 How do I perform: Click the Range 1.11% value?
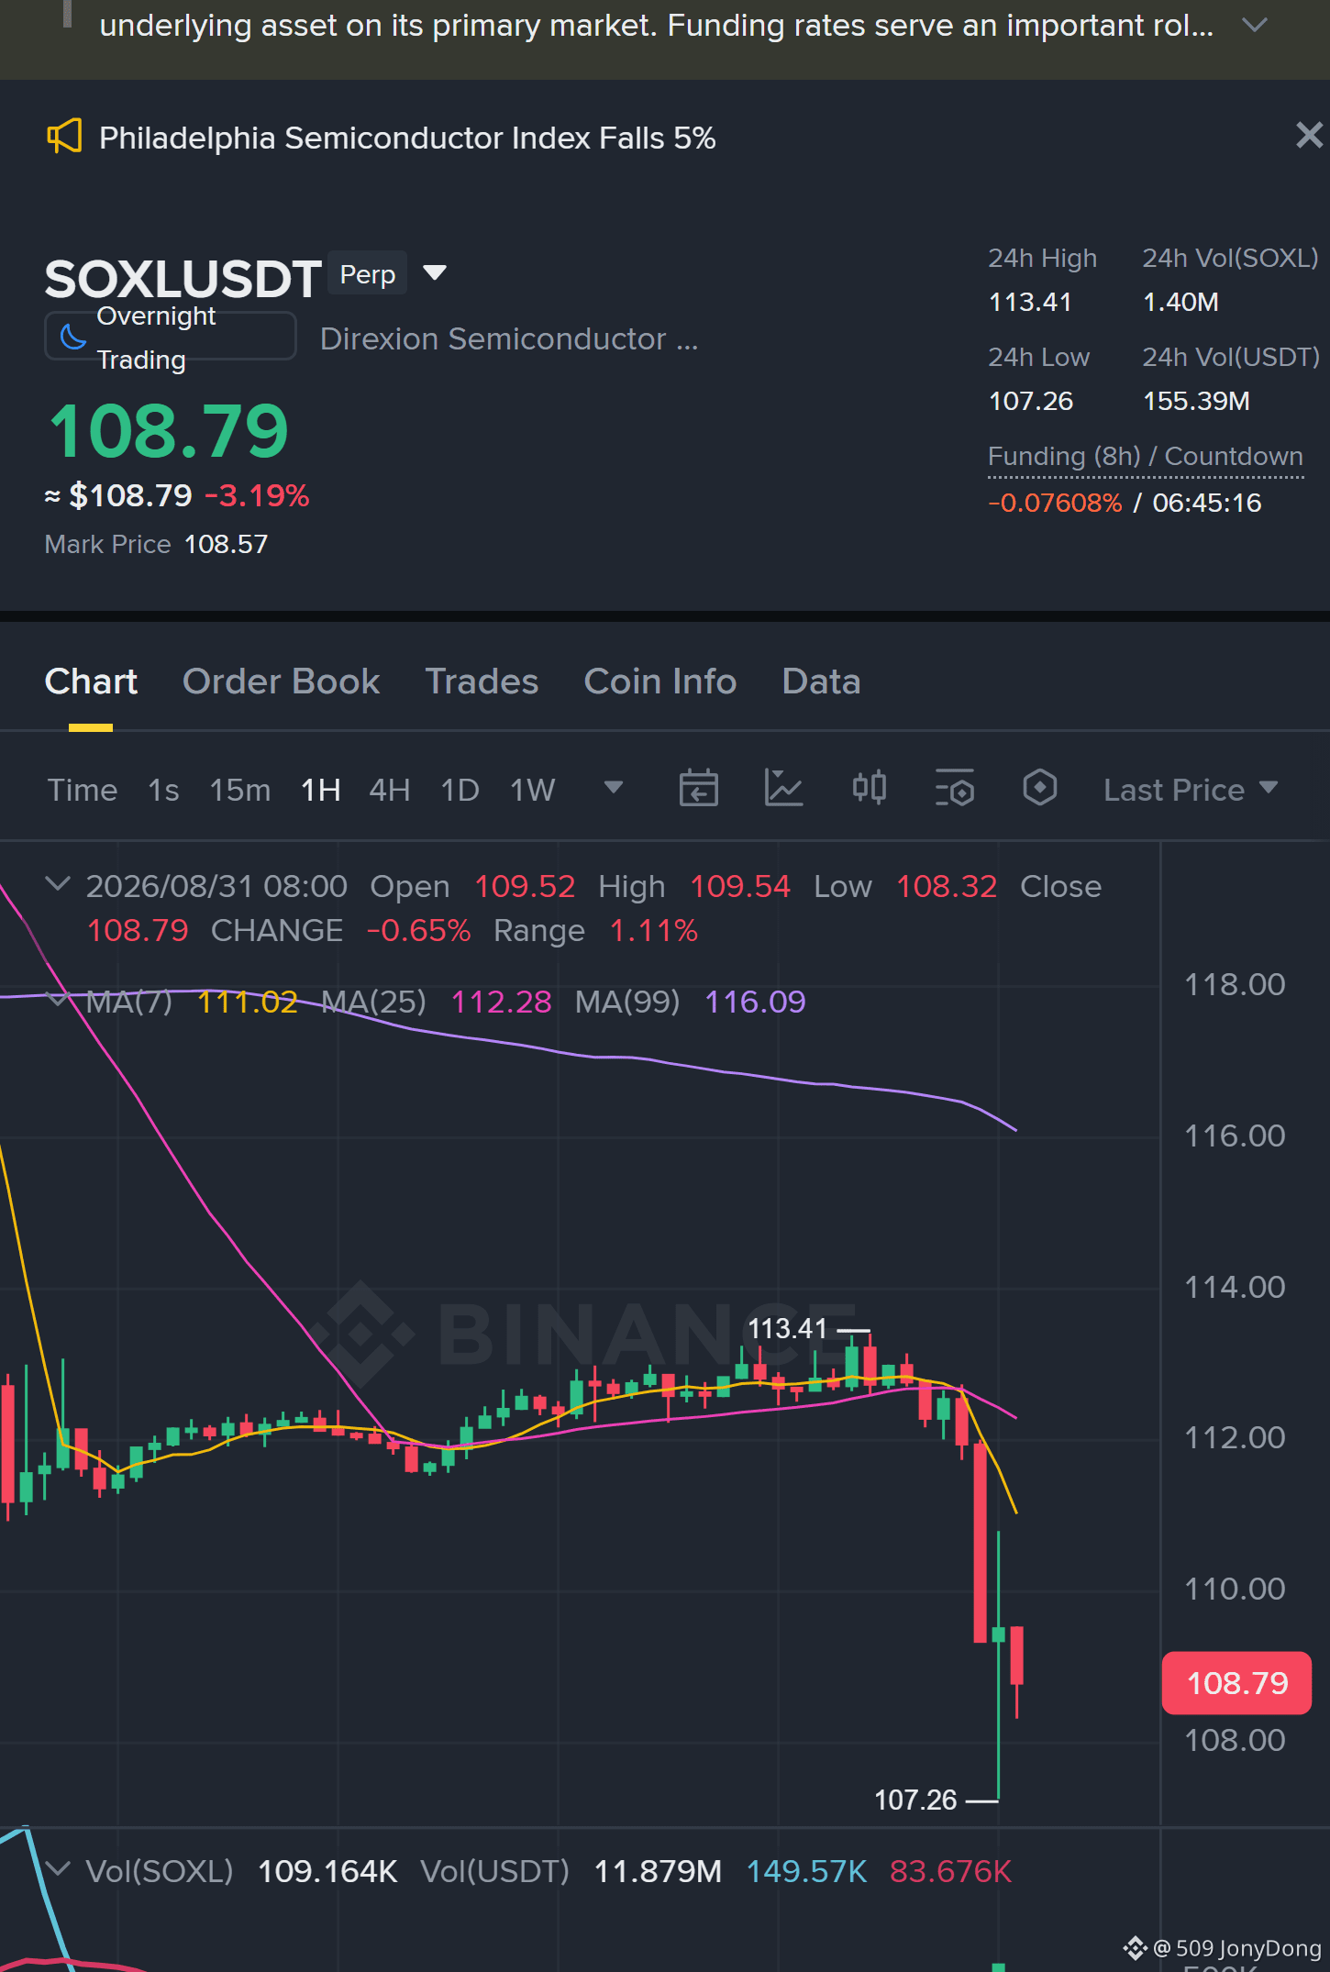click(653, 930)
